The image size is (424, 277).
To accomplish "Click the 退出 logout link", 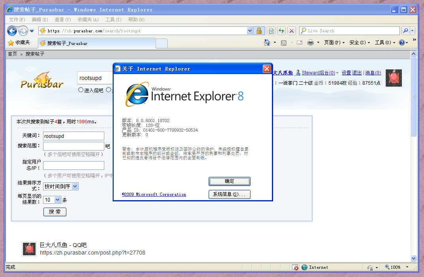I will (x=357, y=73).
